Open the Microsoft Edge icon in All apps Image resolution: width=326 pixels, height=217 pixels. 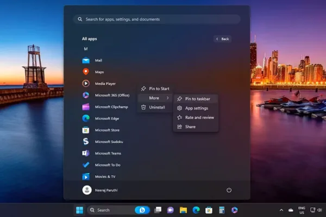86,118
